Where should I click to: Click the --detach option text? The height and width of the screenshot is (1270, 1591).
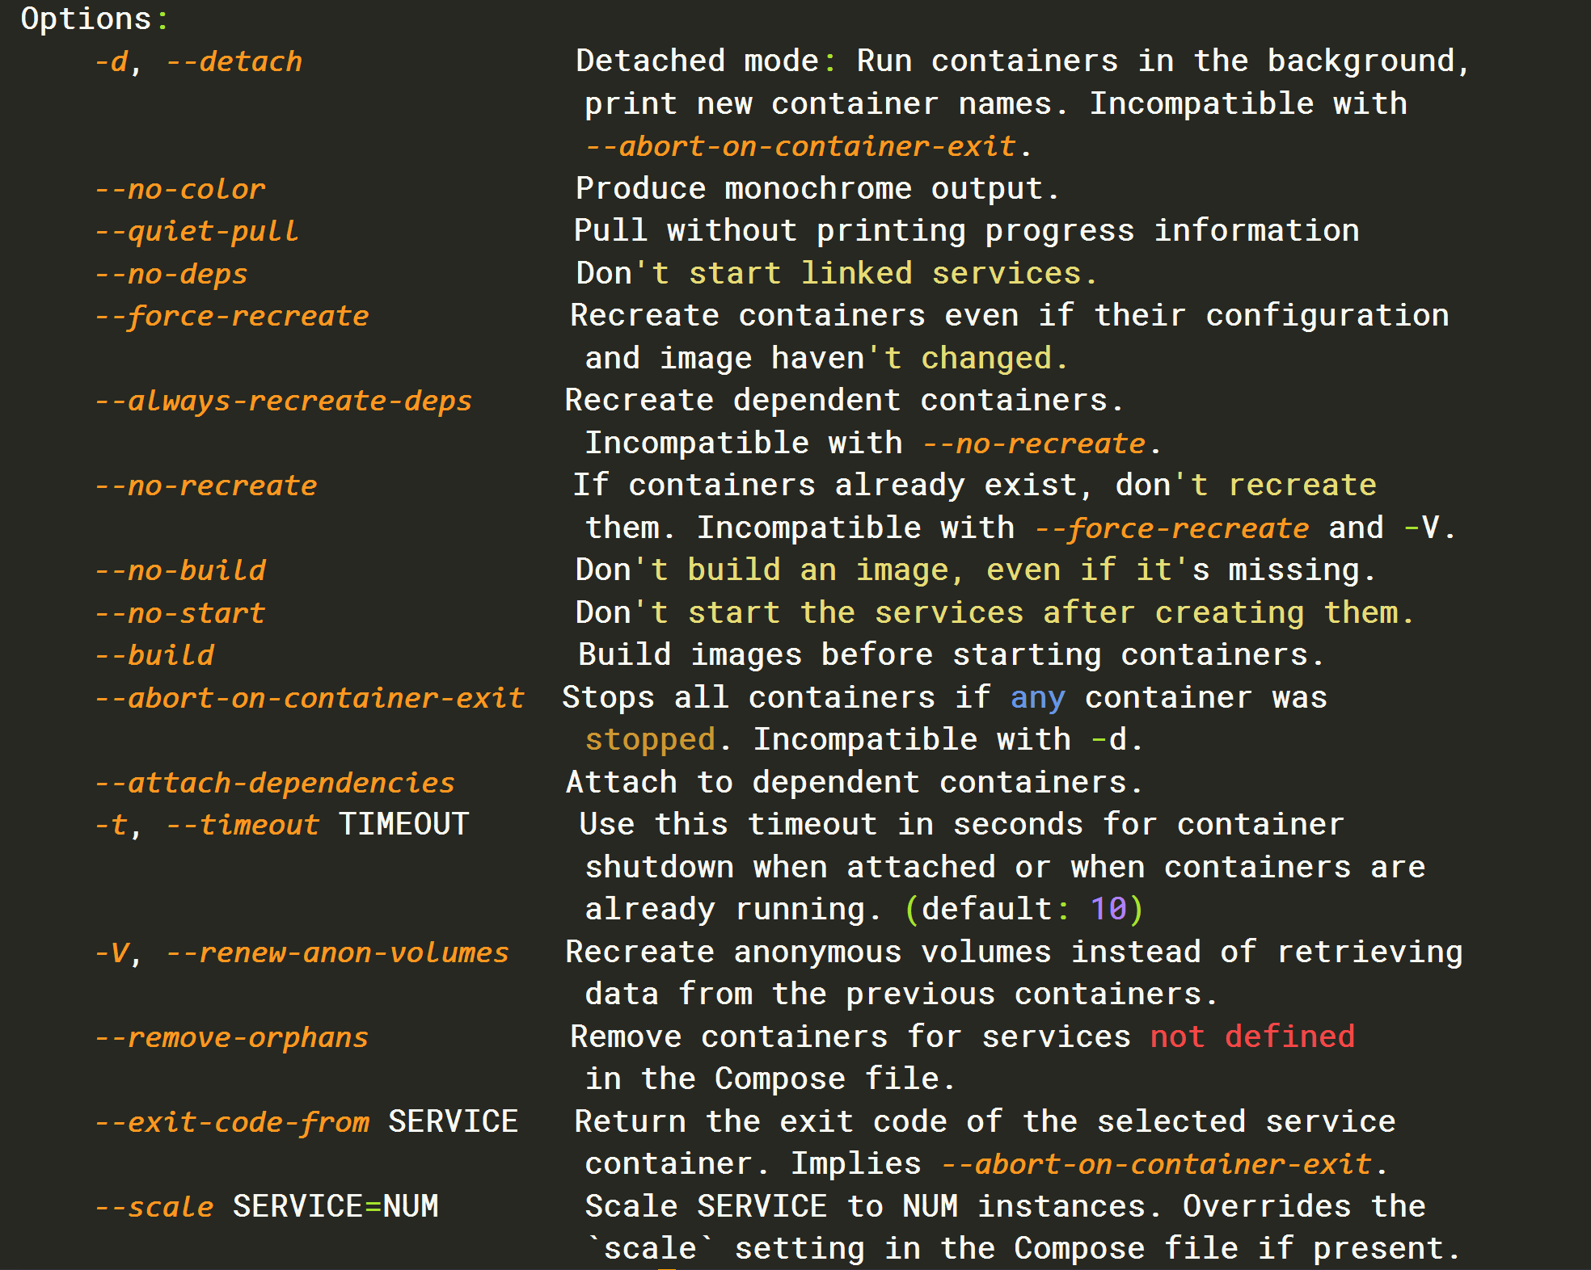[234, 62]
